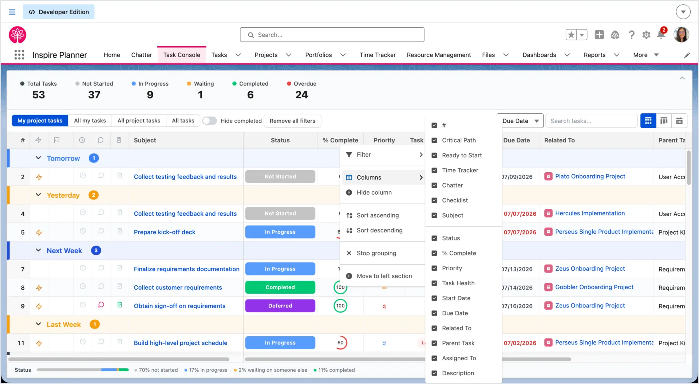Open the Tasks tab dropdown chevron
The width and height of the screenshot is (699, 384).
238,55
